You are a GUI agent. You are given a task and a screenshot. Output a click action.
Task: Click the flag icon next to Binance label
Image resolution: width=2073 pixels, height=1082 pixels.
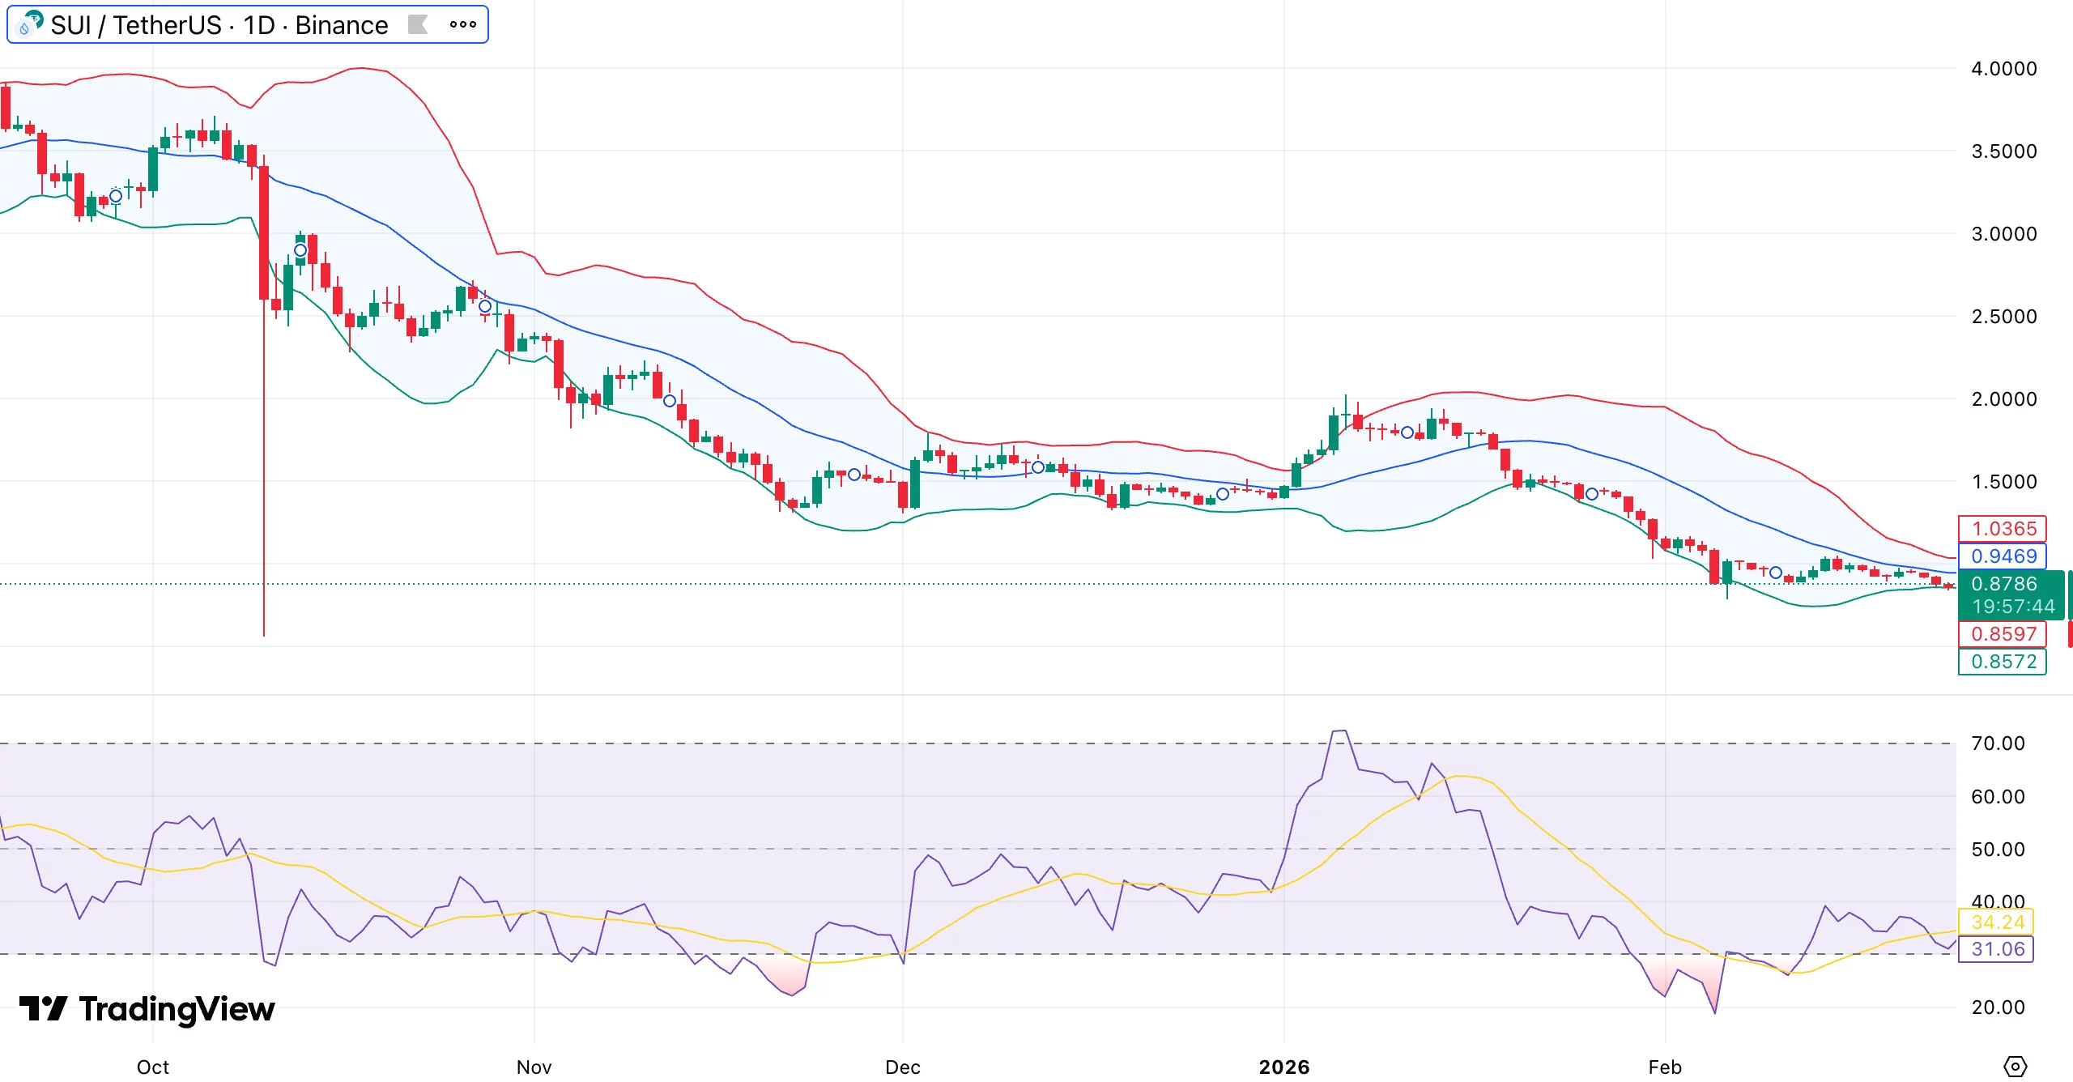click(x=417, y=24)
